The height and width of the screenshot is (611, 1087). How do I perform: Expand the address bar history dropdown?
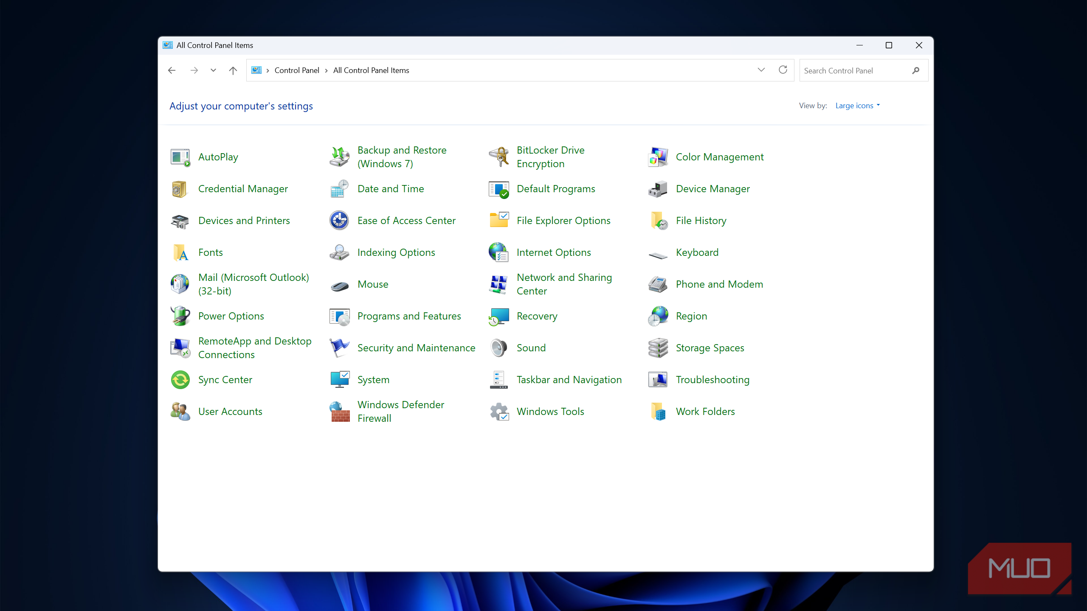tap(761, 70)
